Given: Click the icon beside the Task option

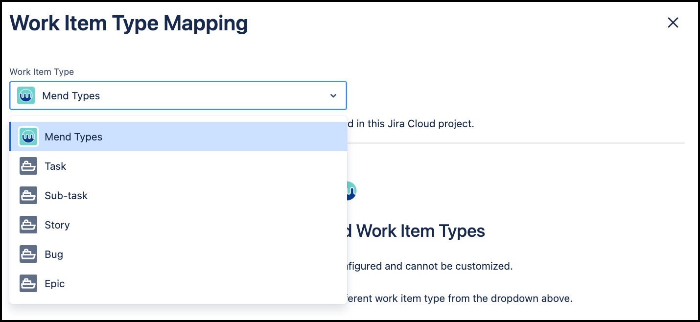Looking at the screenshot, I should 28,166.
